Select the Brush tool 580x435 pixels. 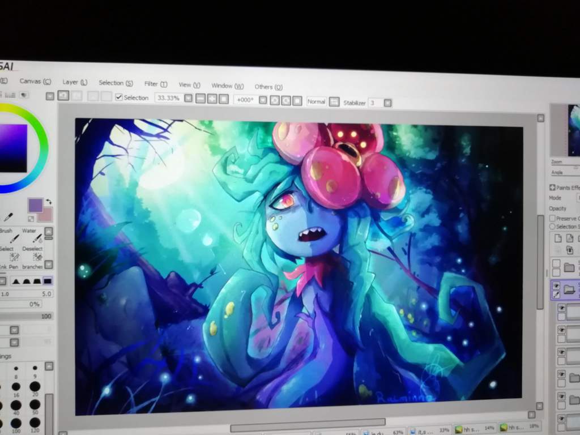(x=9, y=235)
